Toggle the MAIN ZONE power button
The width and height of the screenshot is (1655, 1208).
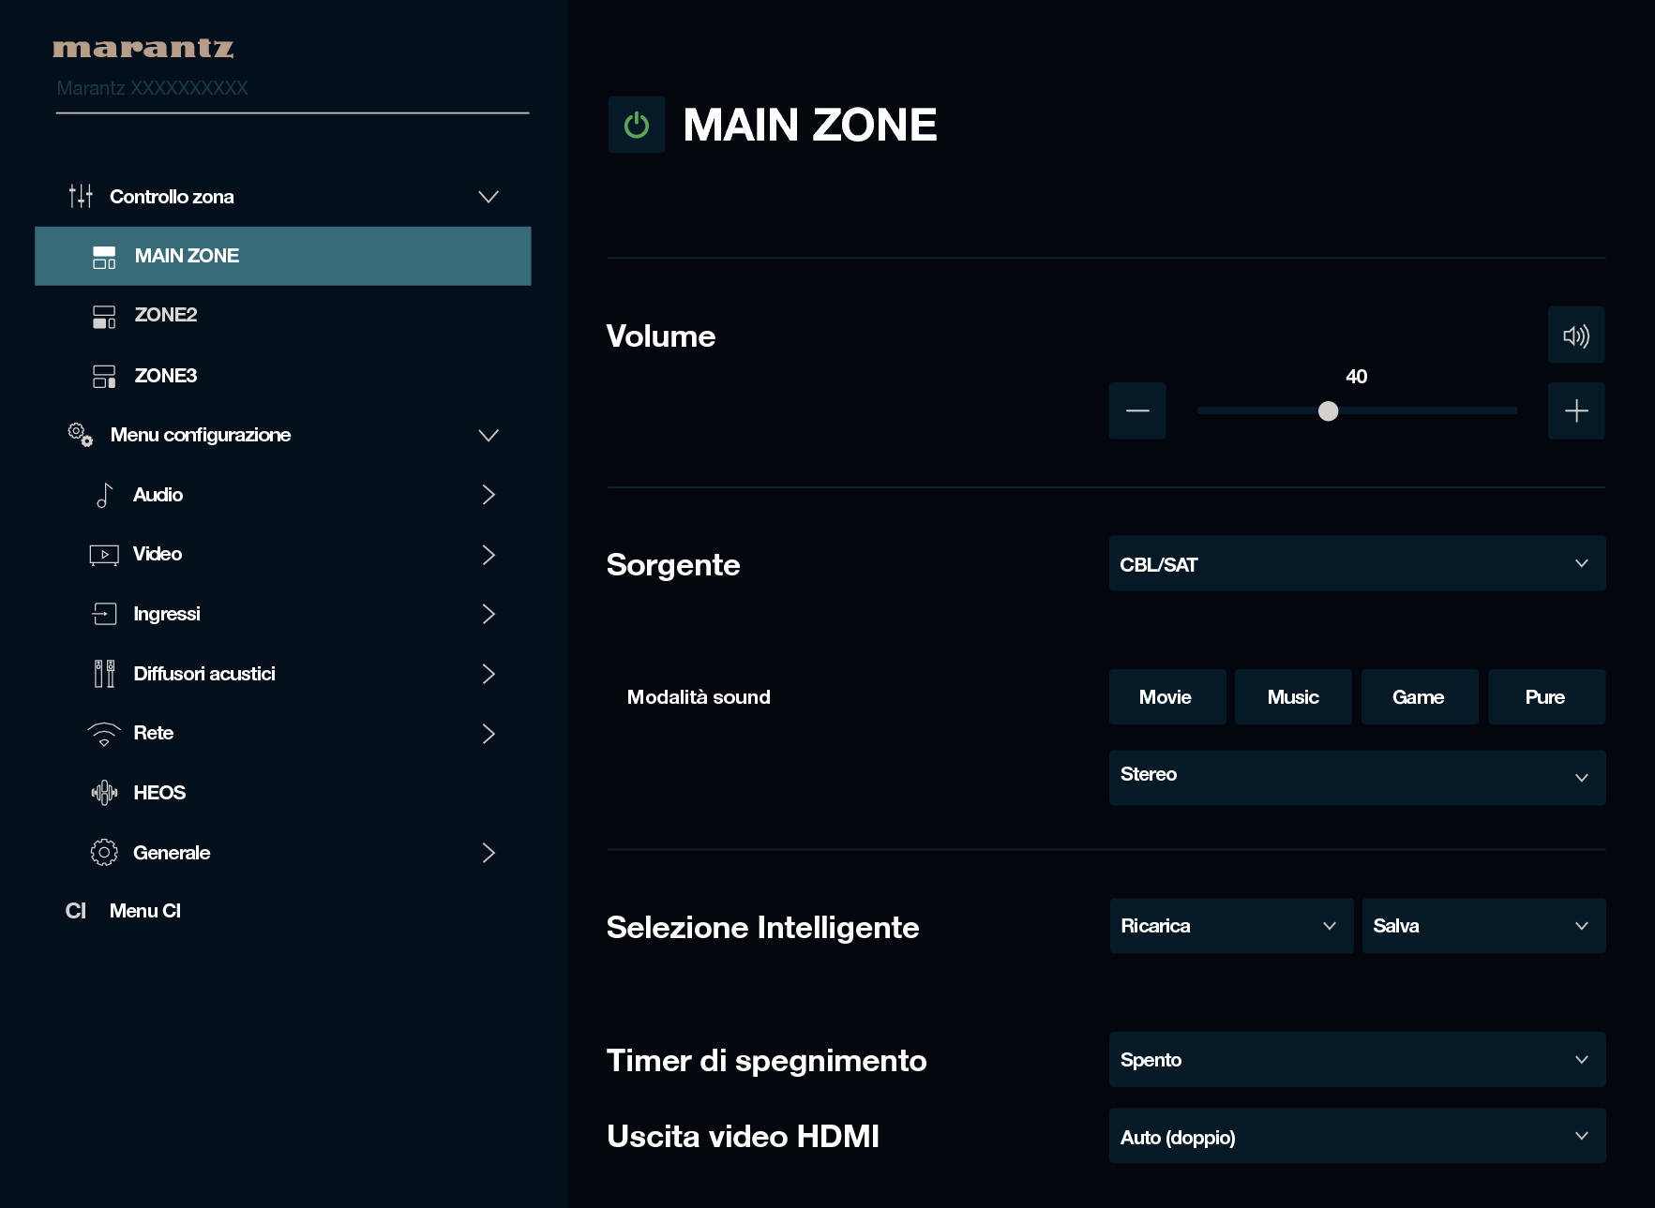pyautogui.click(x=636, y=125)
